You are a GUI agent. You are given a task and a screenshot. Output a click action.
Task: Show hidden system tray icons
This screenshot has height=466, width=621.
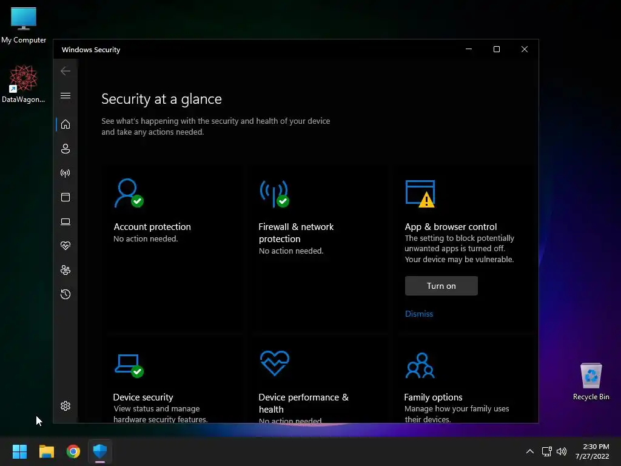tap(530, 451)
